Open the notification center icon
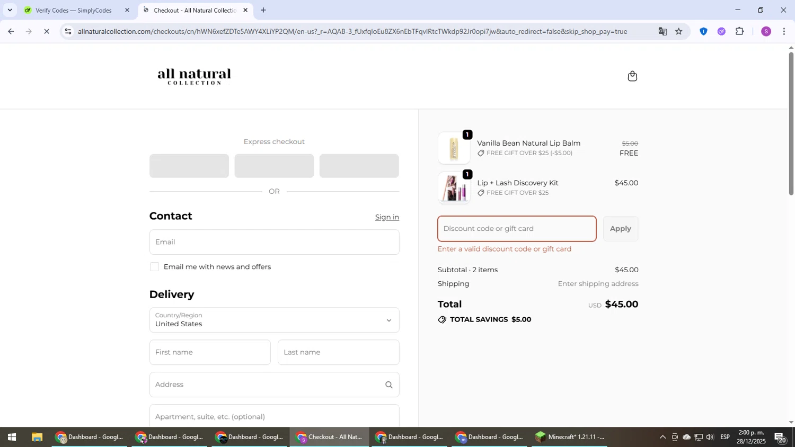Screen dimensions: 795x447 pos(781,437)
